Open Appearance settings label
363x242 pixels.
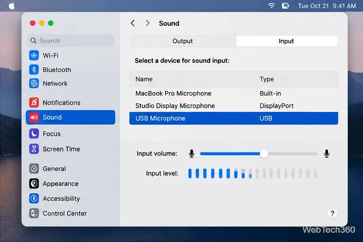tap(61, 184)
